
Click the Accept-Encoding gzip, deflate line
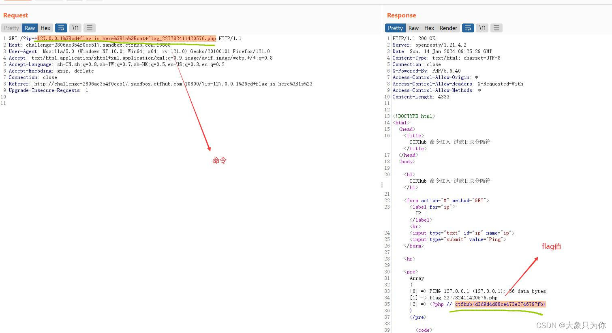51,71
